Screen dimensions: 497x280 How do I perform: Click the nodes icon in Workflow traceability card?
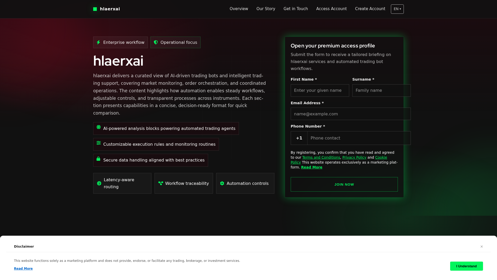[x=161, y=183]
